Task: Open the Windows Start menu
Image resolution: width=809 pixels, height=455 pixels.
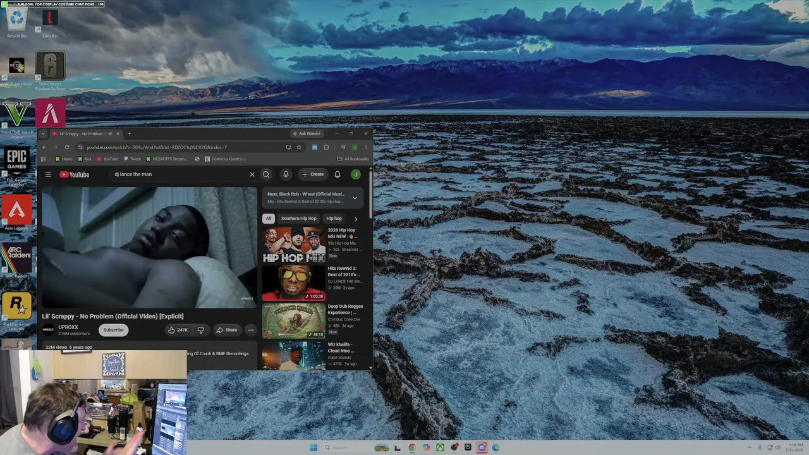Action: [x=313, y=447]
